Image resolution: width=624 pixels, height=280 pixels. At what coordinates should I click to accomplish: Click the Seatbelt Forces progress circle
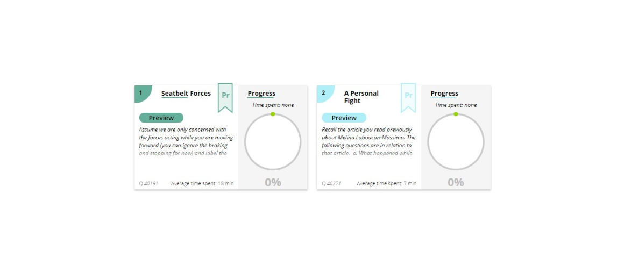tap(273, 142)
